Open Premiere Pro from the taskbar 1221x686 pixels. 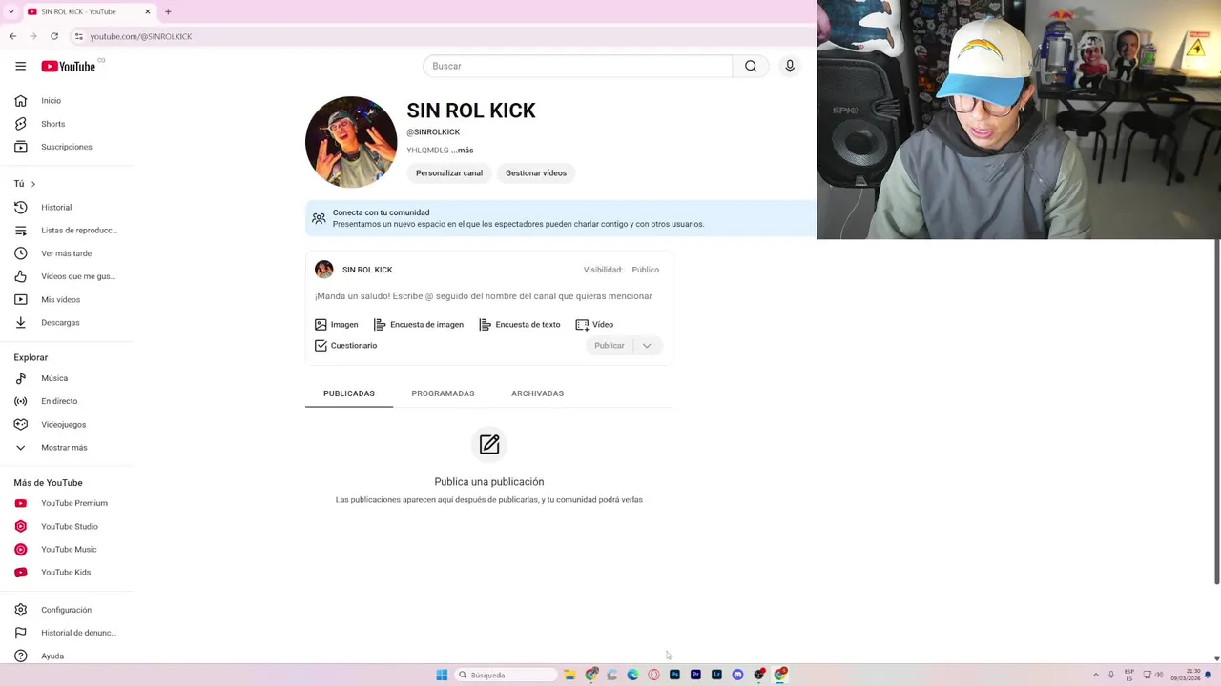[695, 675]
